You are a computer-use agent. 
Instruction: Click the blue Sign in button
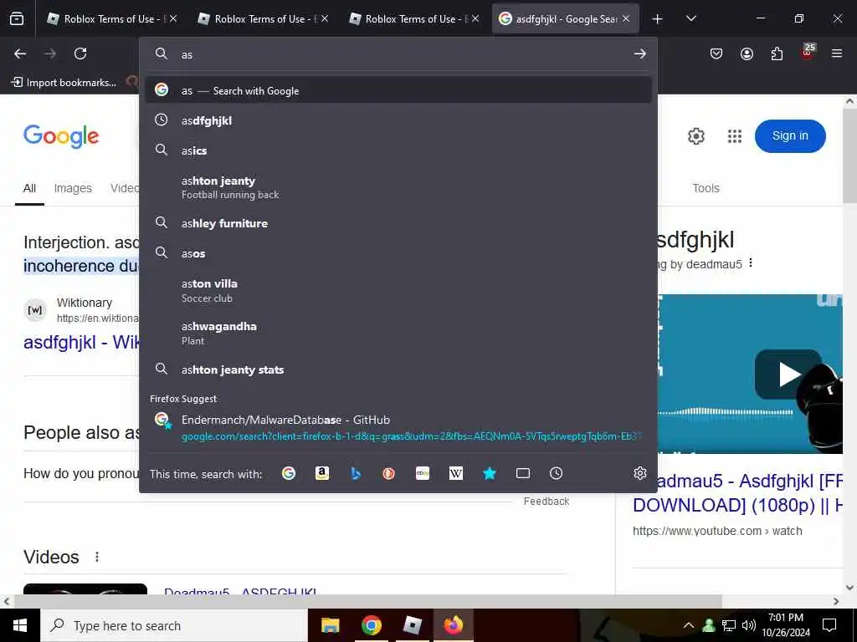[x=790, y=136]
